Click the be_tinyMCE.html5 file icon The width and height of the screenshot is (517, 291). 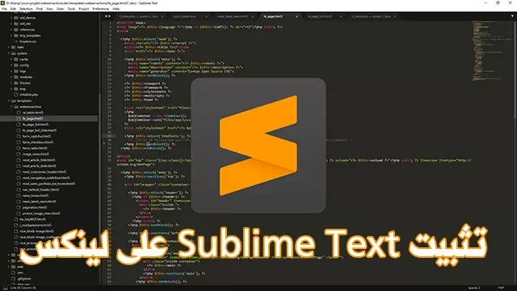(x=16, y=219)
